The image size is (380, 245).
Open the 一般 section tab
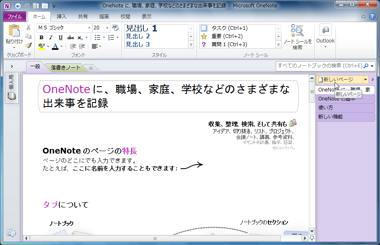pos(35,67)
